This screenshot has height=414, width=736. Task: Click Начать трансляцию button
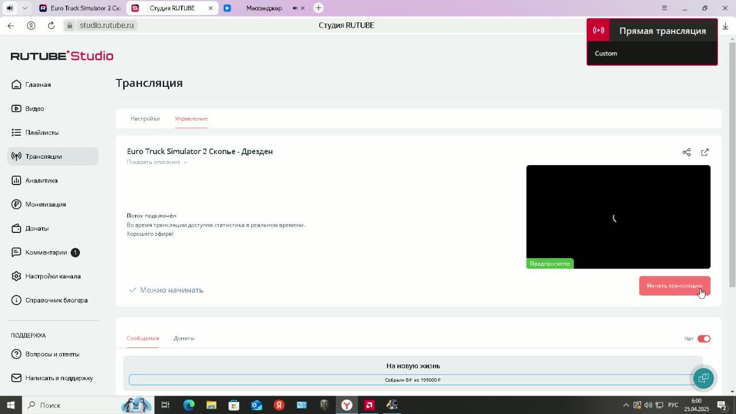[674, 286]
